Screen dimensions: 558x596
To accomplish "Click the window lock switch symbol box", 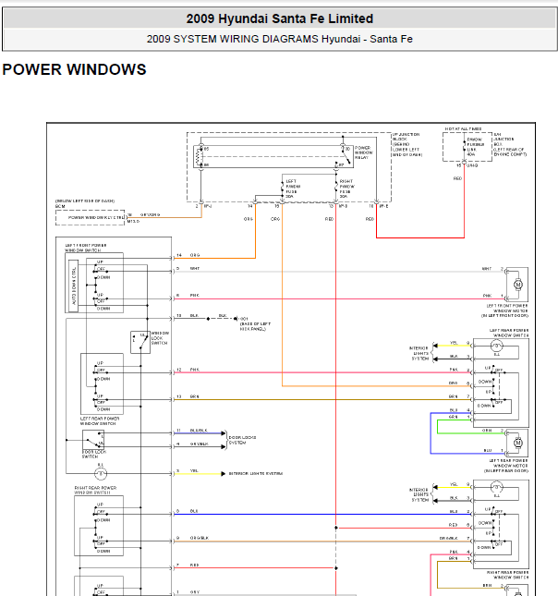I will pyautogui.click(x=140, y=342).
